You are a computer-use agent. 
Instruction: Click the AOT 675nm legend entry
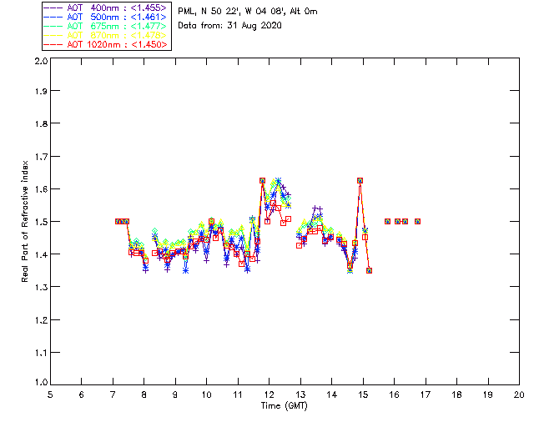point(106,26)
